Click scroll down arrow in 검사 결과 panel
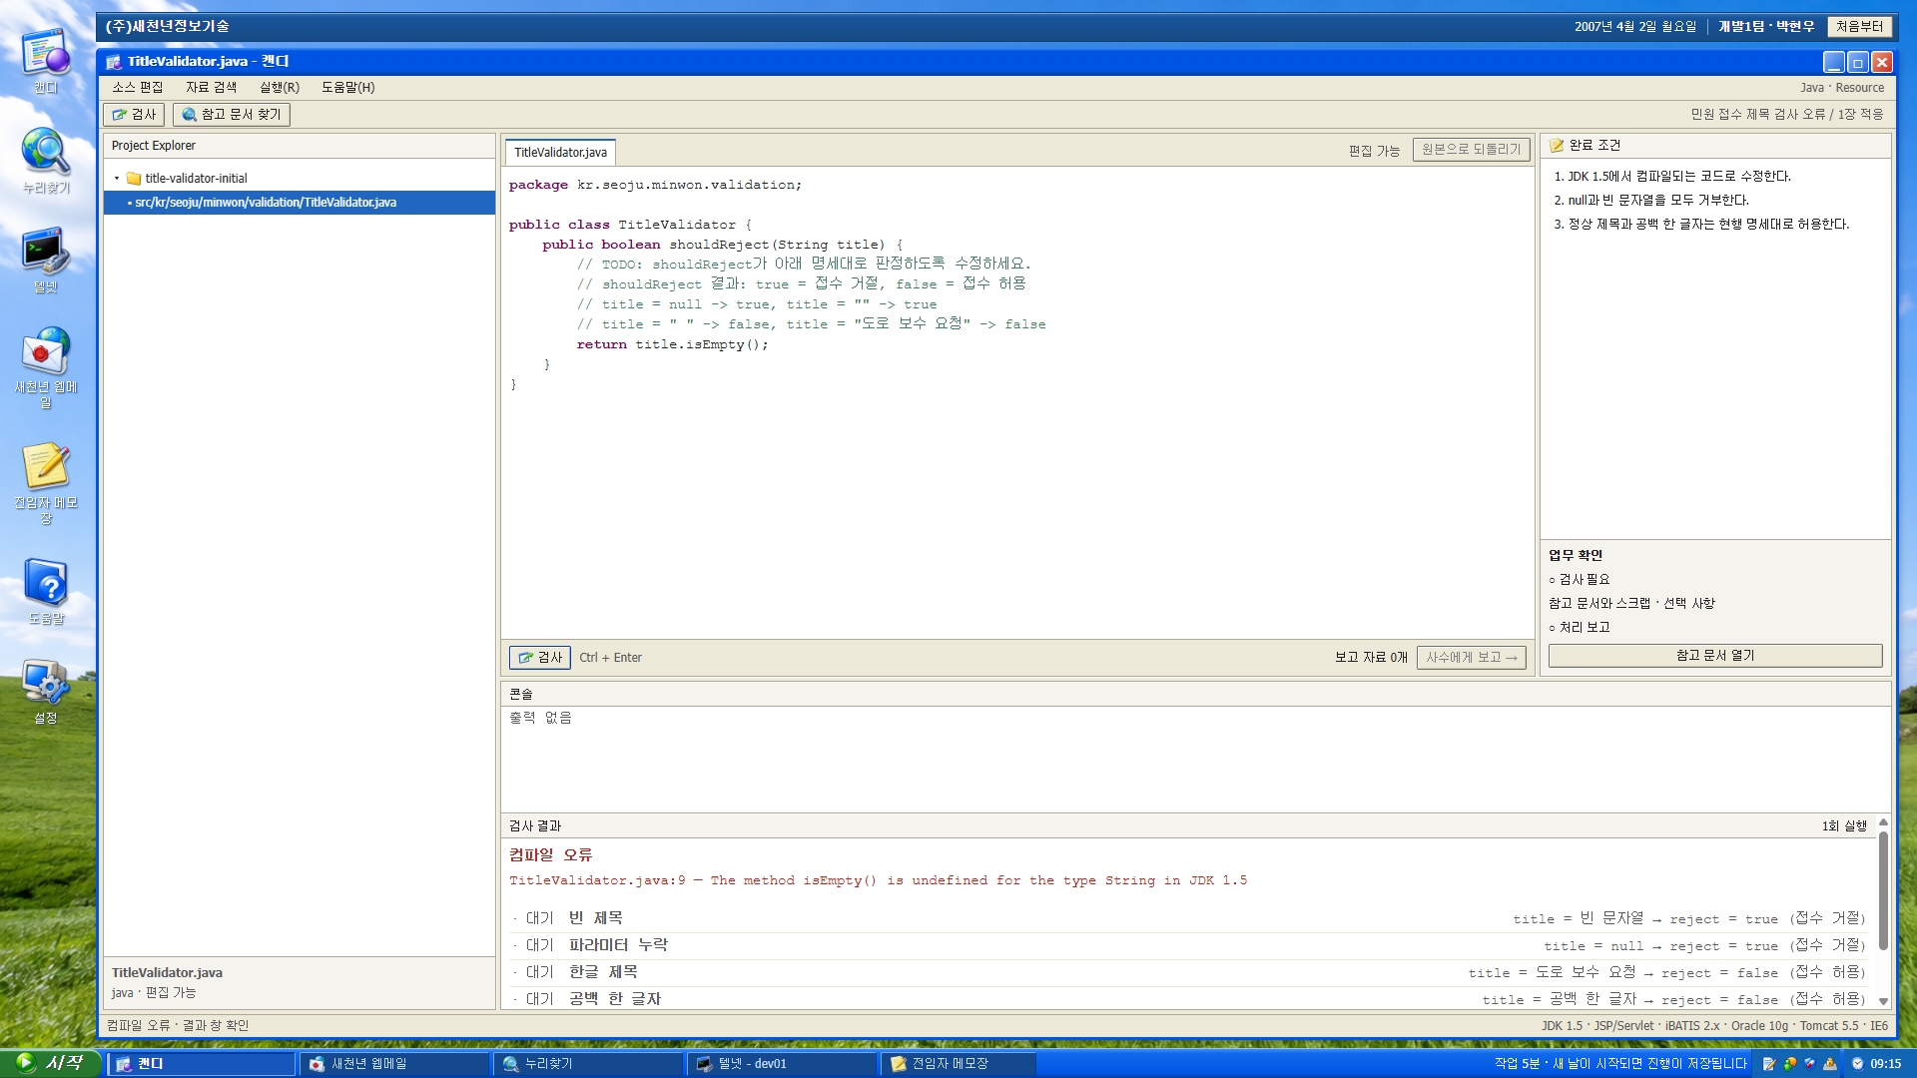The image size is (1917, 1078). [x=1883, y=1001]
